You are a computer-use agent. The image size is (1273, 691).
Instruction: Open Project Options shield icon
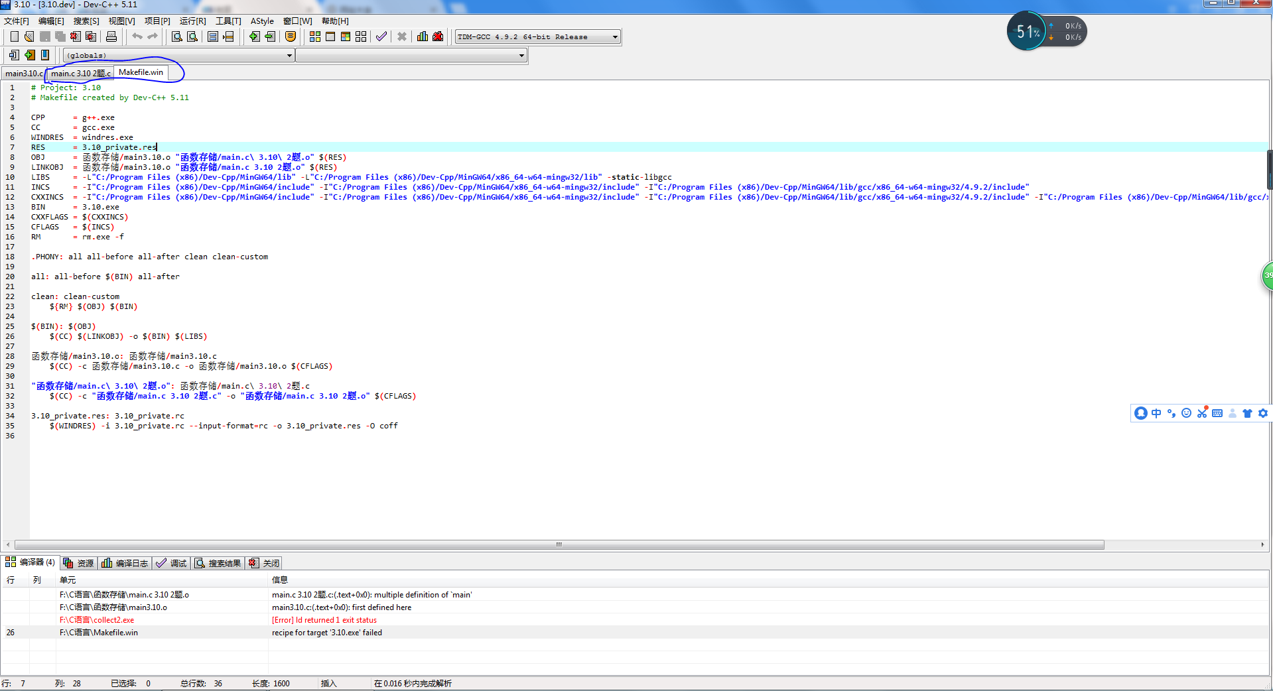click(x=291, y=36)
